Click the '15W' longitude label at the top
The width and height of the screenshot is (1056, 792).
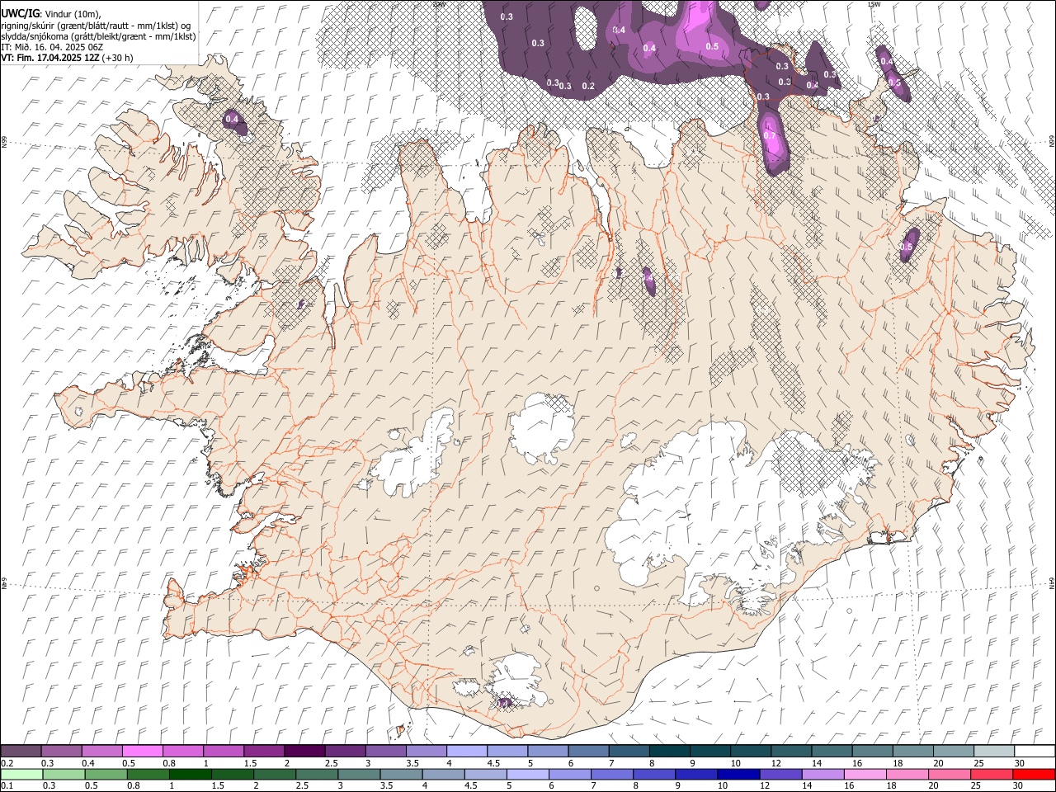coord(874,4)
